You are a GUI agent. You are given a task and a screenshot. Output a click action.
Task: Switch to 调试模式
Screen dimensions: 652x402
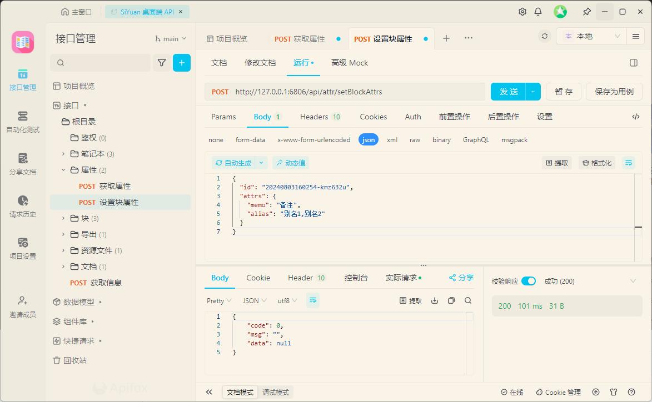pos(276,393)
